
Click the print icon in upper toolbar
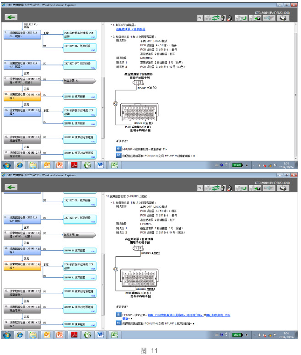click(x=284, y=18)
